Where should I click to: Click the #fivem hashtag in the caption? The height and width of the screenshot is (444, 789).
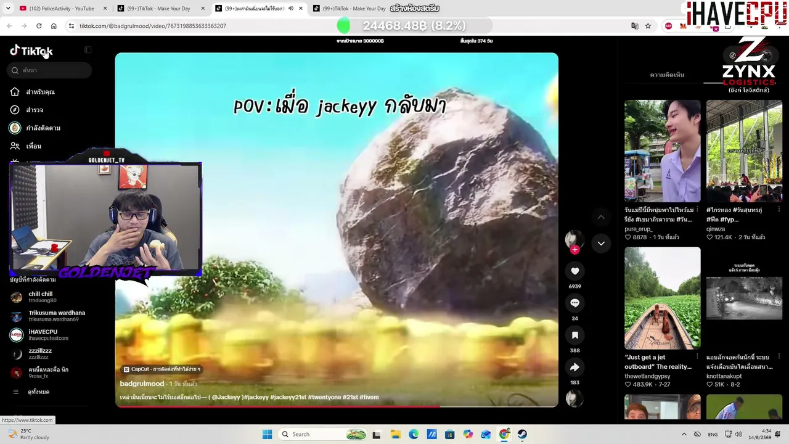[369, 397]
